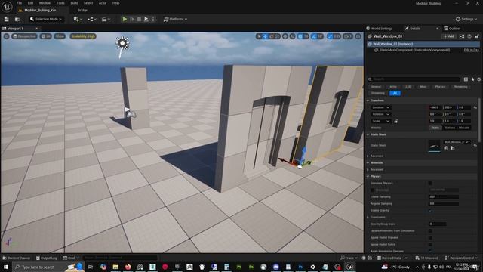Open the quick add content menu
The image size is (483, 272).
78,19
